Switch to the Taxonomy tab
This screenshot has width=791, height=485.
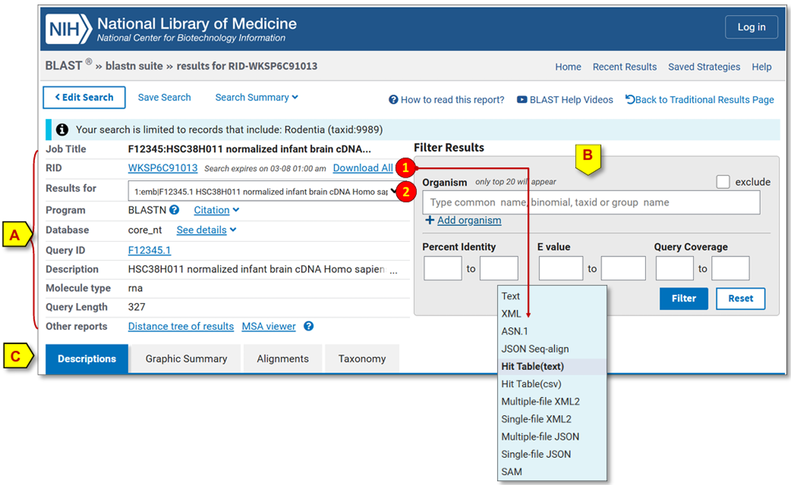pos(362,359)
